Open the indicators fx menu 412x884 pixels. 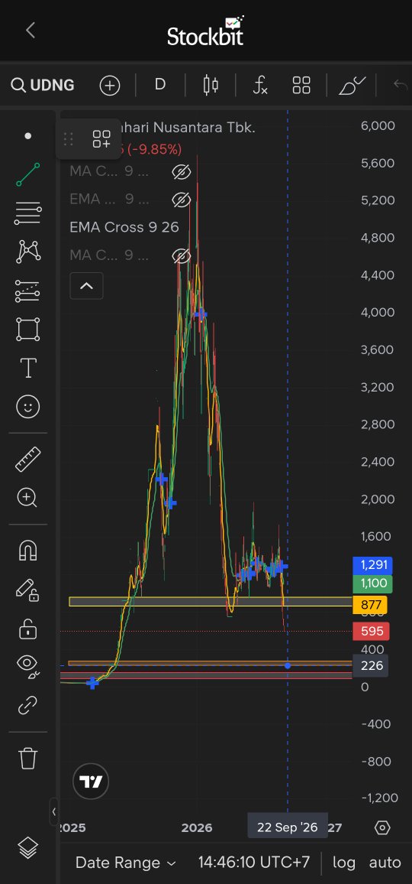coord(260,85)
